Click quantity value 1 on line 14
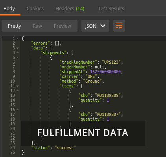The width and height of the screenshot is (166, 157). tap(108, 100)
